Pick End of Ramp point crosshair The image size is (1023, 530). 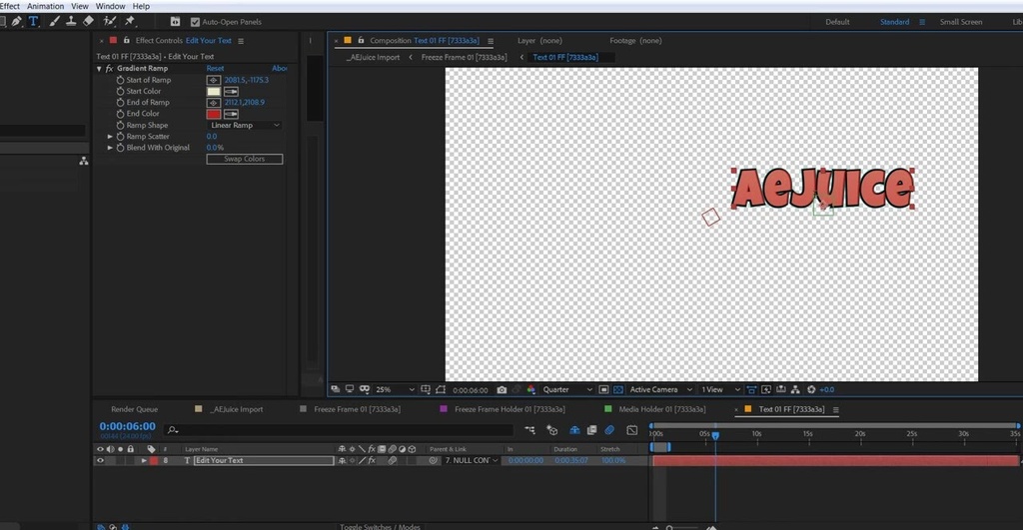pos(214,103)
